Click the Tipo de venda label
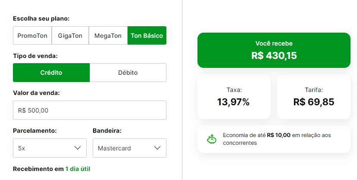357x180 pixels. 35,56
